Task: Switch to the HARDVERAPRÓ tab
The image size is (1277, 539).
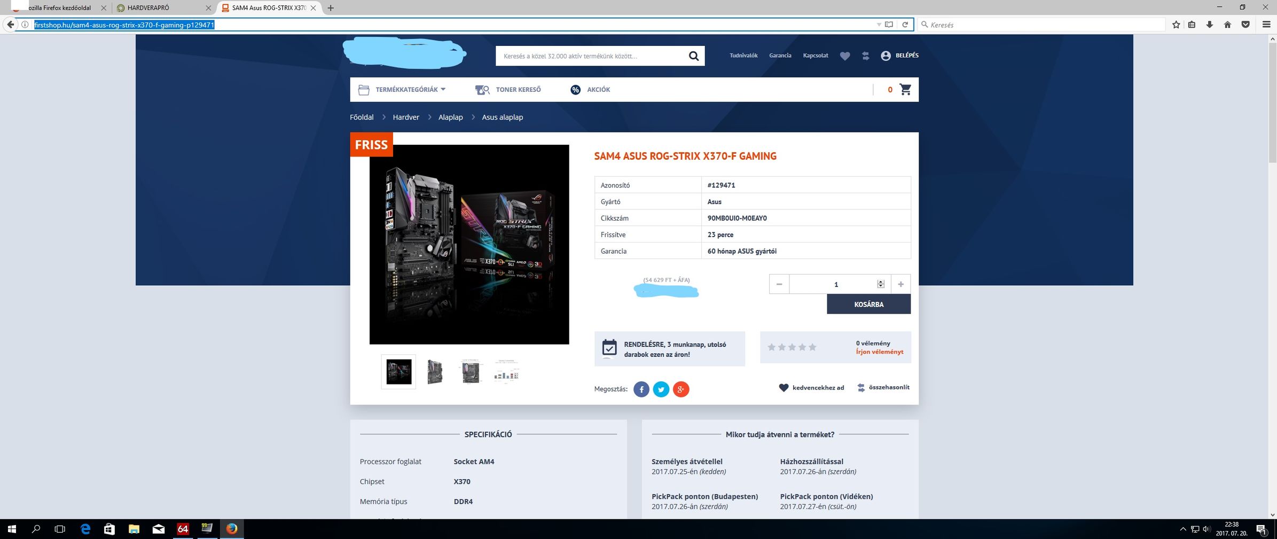Action: (164, 8)
